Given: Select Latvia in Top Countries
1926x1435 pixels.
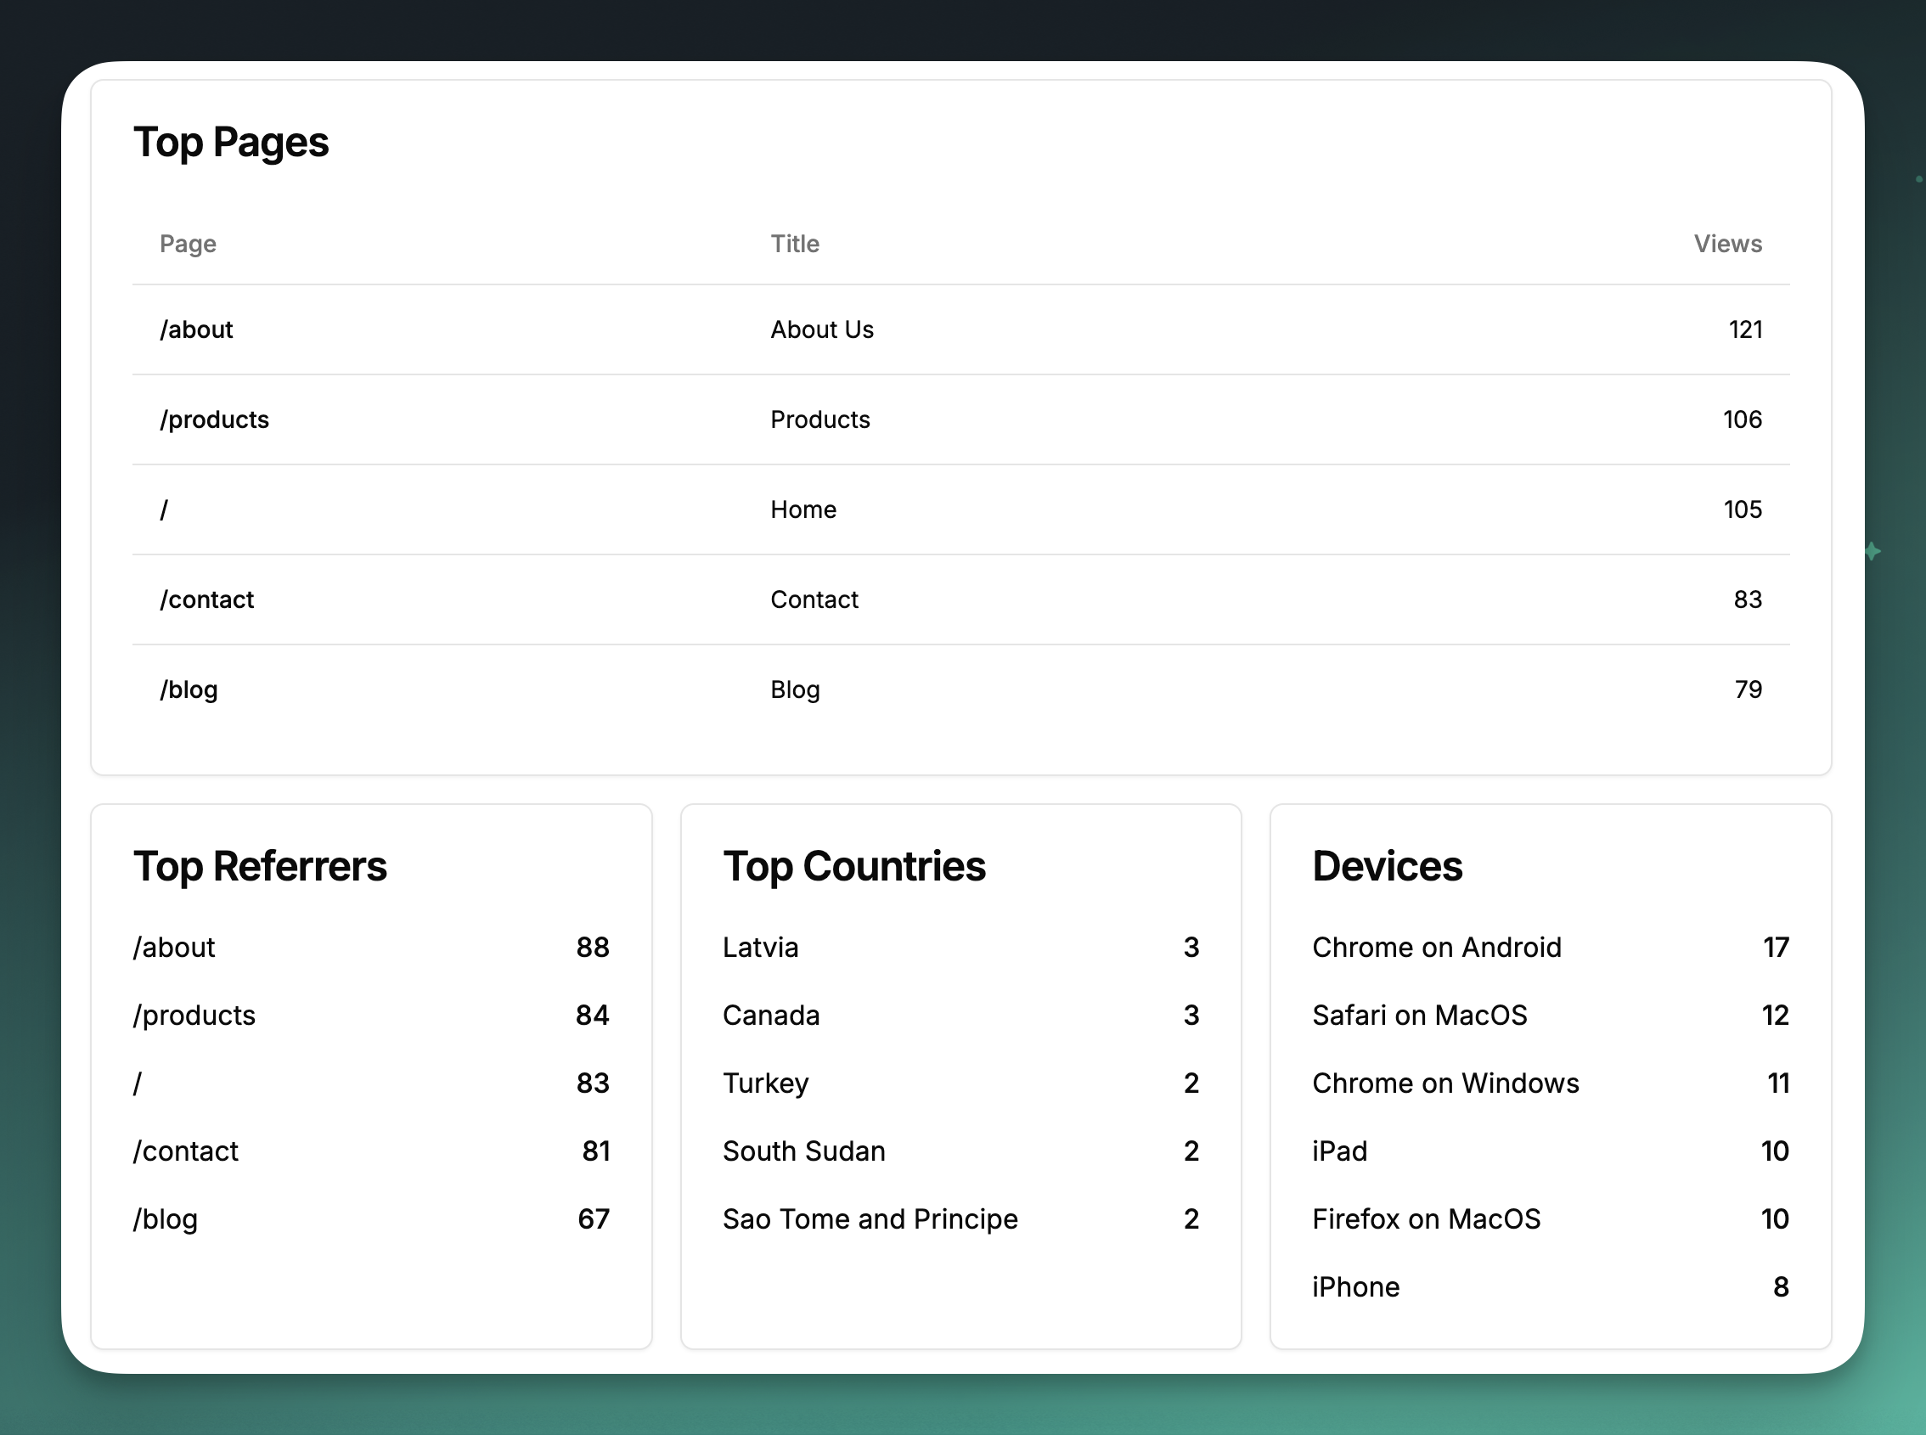Looking at the screenshot, I should point(760,948).
